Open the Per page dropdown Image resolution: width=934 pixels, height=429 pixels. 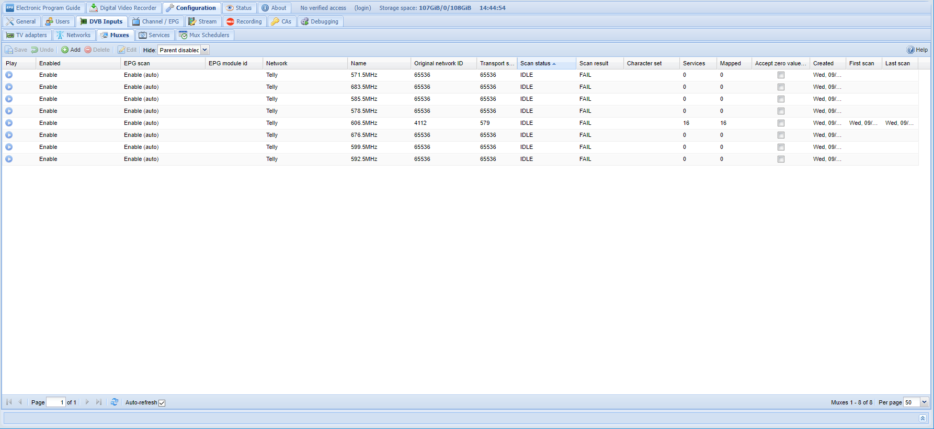924,402
